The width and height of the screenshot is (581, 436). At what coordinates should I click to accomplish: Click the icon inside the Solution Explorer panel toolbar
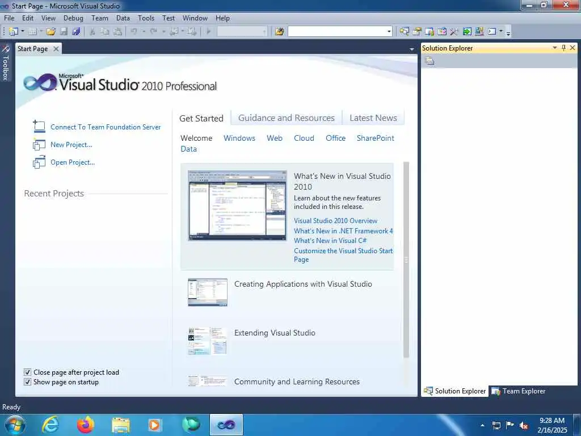click(x=430, y=61)
